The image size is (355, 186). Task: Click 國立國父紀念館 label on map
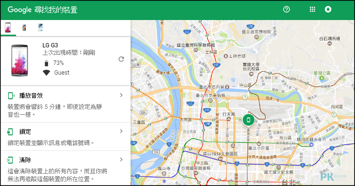tap(279, 172)
